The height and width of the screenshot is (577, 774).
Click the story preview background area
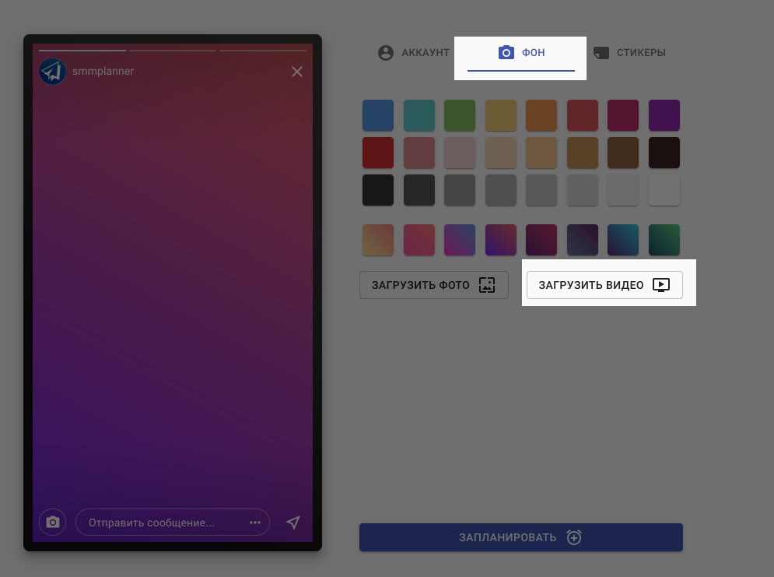point(172,293)
